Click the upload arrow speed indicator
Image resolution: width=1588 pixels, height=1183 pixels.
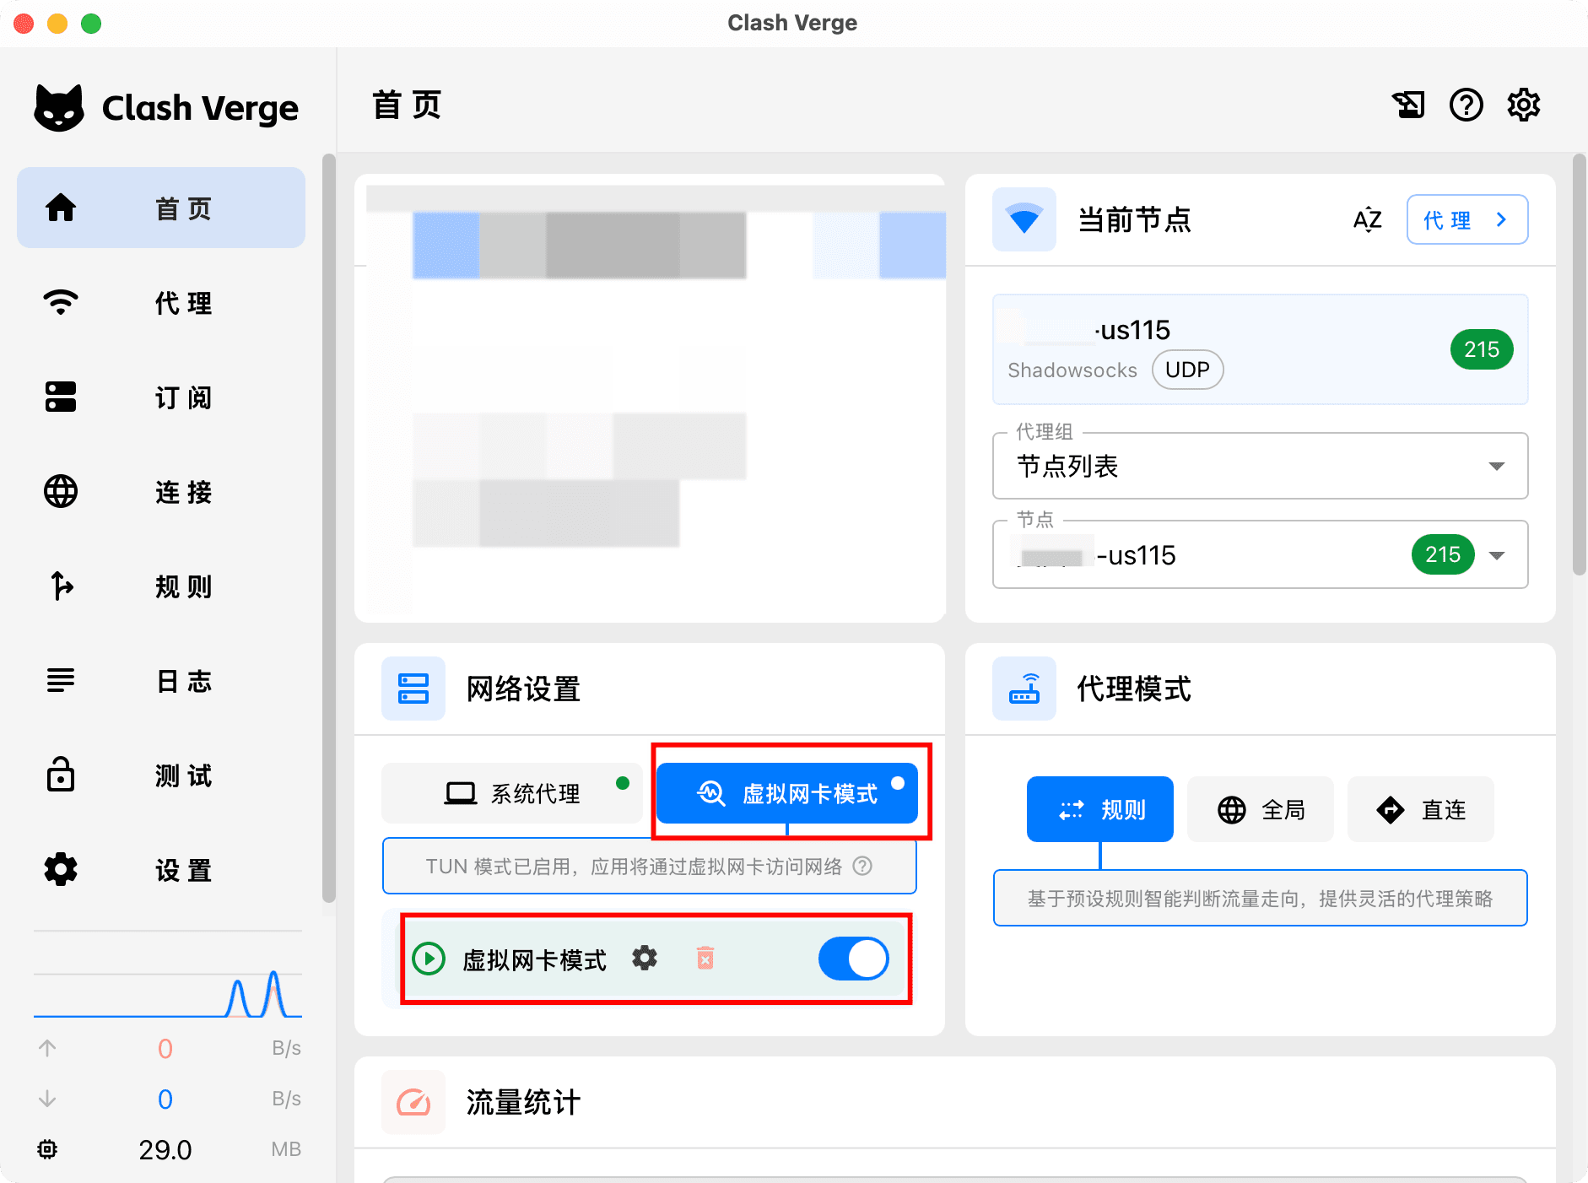click(x=47, y=1048)
